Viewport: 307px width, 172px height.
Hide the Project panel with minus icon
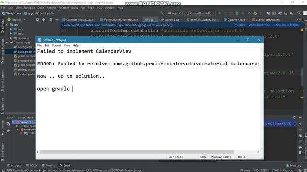[x=57, y=19]
